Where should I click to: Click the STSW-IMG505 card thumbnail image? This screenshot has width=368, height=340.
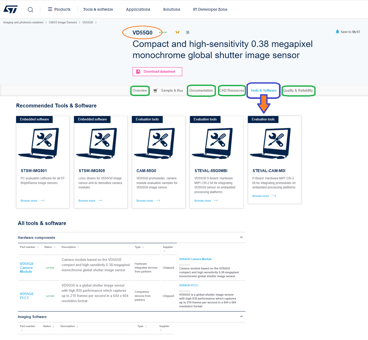97,143
